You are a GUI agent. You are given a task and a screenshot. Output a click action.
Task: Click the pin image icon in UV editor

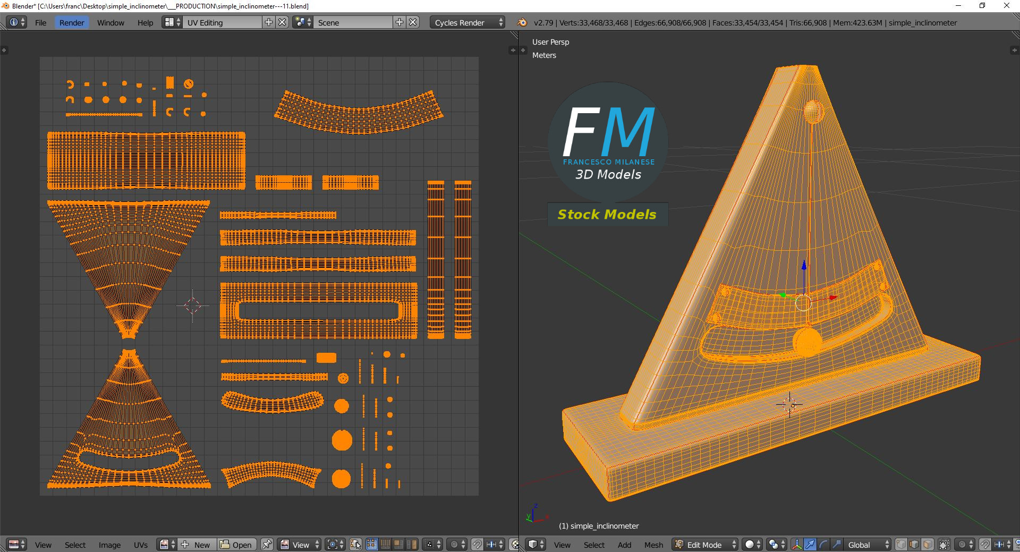tap(267, 545)
